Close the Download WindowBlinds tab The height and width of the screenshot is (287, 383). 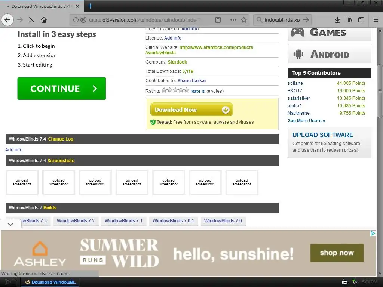77,6
